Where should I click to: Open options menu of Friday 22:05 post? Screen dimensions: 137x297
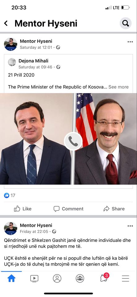click(130, 226)
